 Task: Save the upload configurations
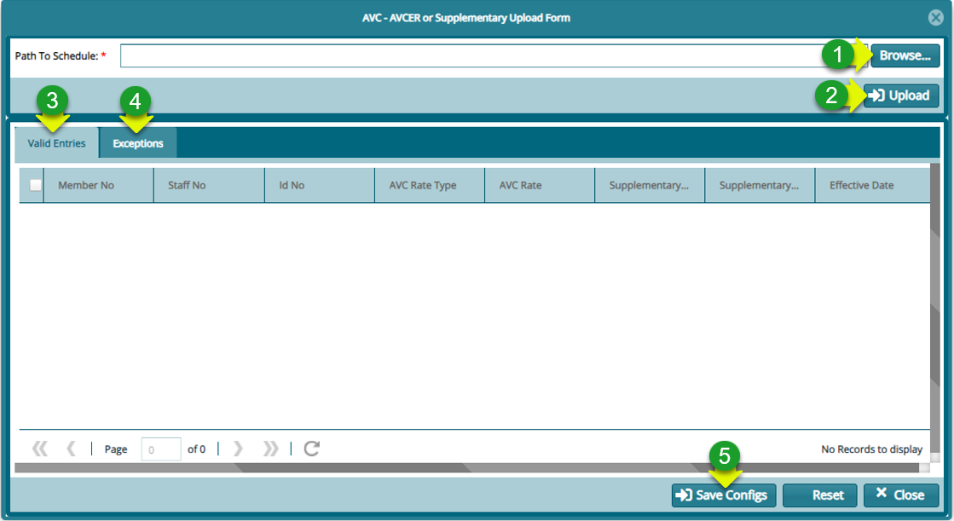723,495
